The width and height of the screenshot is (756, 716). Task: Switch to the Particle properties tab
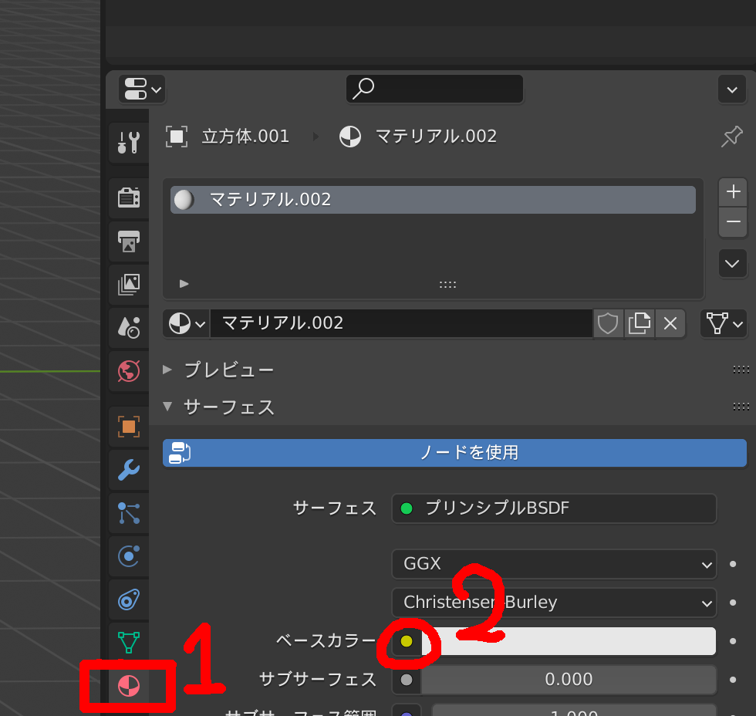(x=128, y=513)
